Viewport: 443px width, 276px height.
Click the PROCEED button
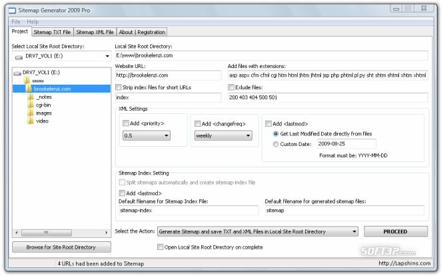[396, 231]
